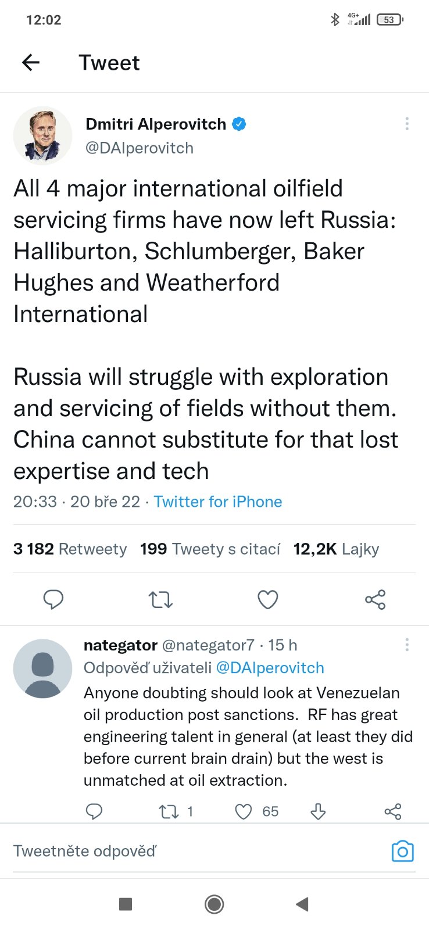Screen dimensions: 429x930
Task: Tap the back arrow in header
Action: pos(31,62)
